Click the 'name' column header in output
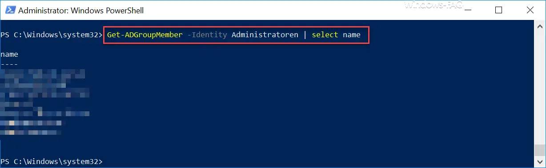Viewport: 546px width, 168px height. pos(9,55)
